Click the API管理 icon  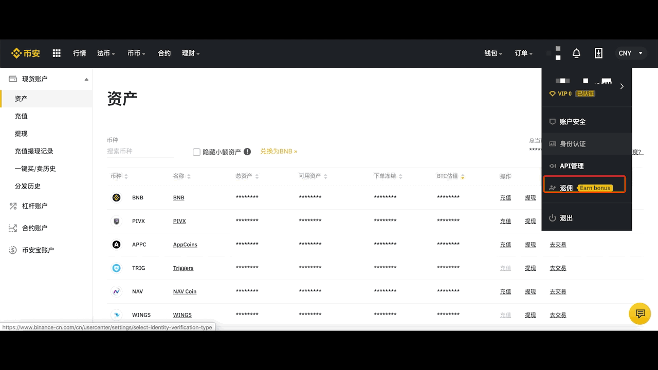[553, 166]
